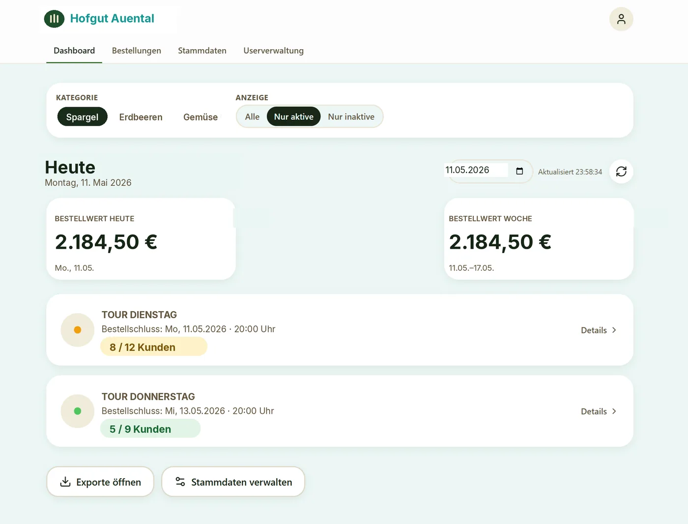Screen dimensions: 688x524
Task: Click the Tour Donnerstag Bestellschluss line
Action: [188, 410]
